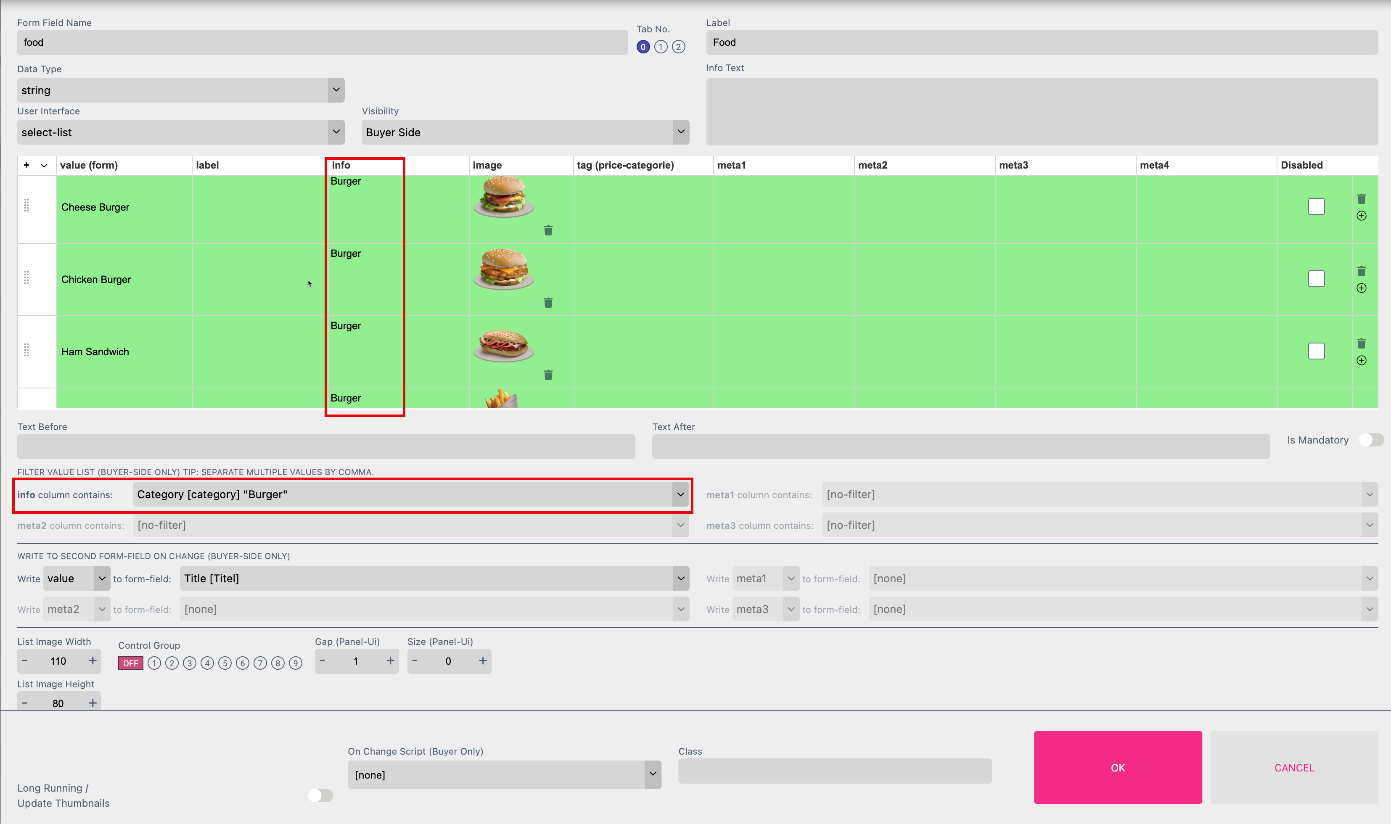1391x824 pixels.
Task: Increase List Image Width with plus
Action: click(x=92, y=660)
